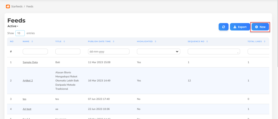Image resolution: width=278 pixels, height=119 pixels.
Task: Click the NO column header
Action: pos(12,42)
